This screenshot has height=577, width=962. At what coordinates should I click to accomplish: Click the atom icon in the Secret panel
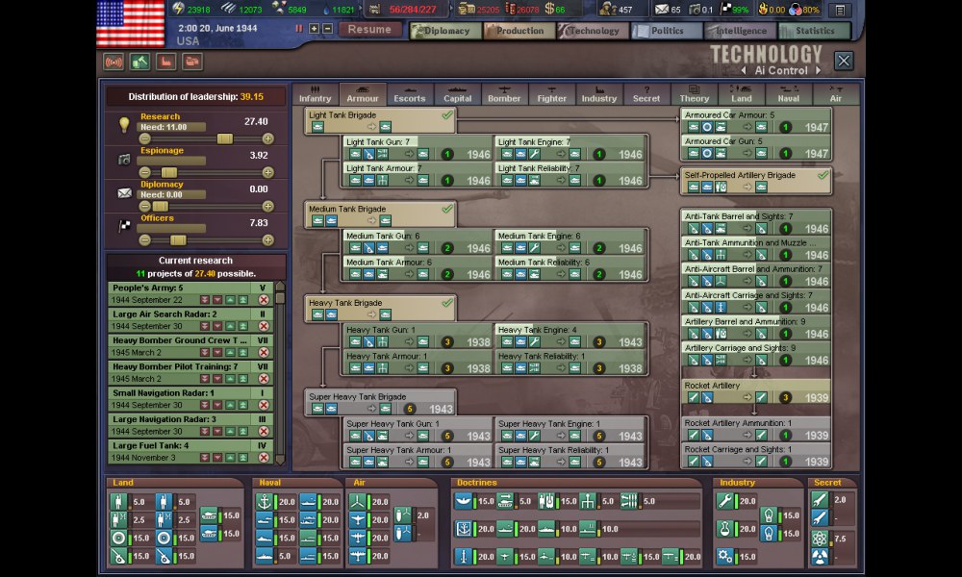[x=820, y=539]
